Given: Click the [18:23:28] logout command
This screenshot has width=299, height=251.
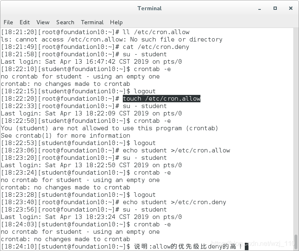Looking at the screenshot, I should tap(145, 195).
